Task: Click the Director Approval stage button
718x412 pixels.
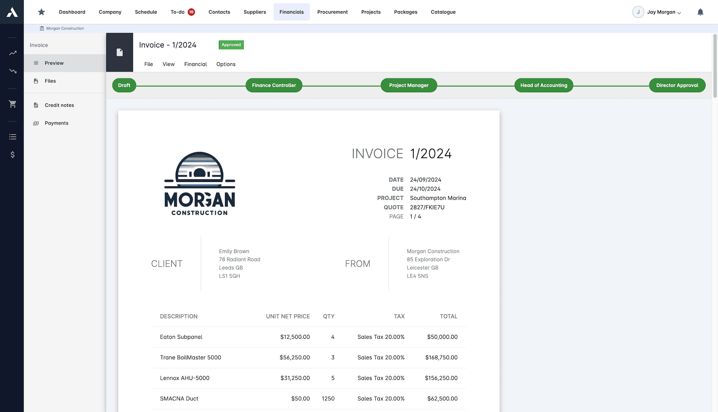Action: click(x=677, y=85)
